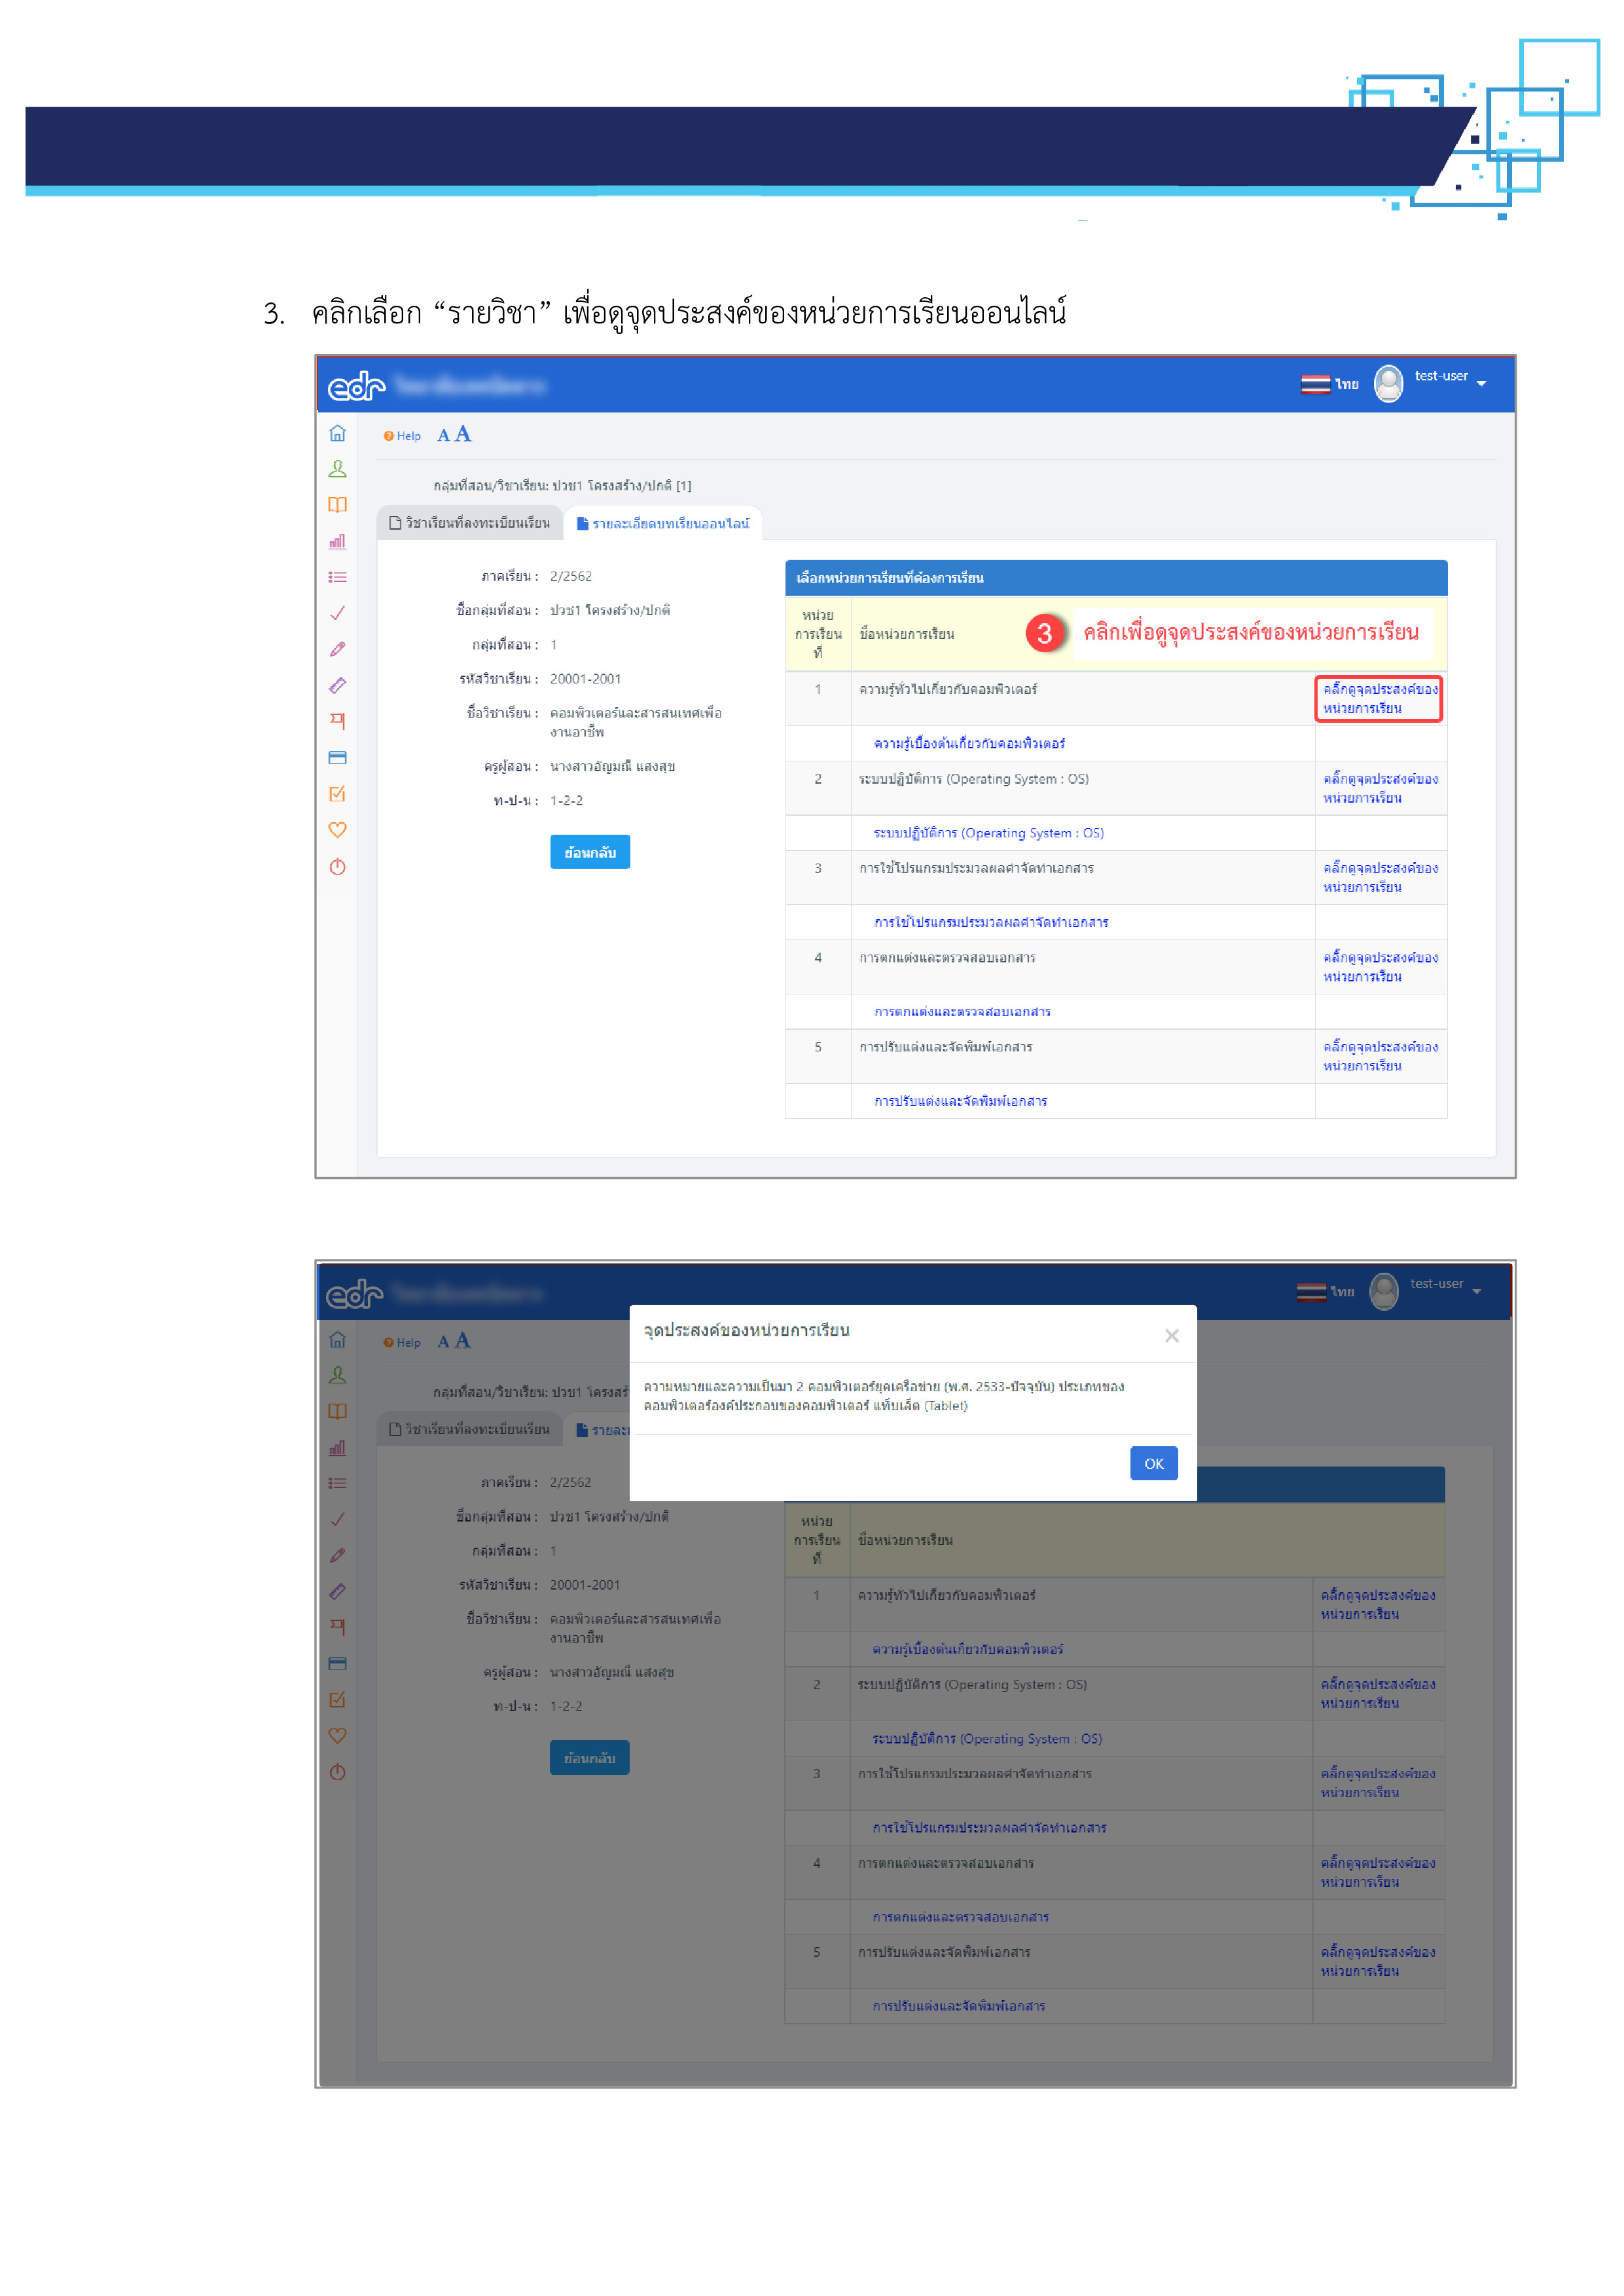
Task: Open the bulleted list icon in upper screenshot sidebar
Action: pyautogui.click(x=337, y=577)
